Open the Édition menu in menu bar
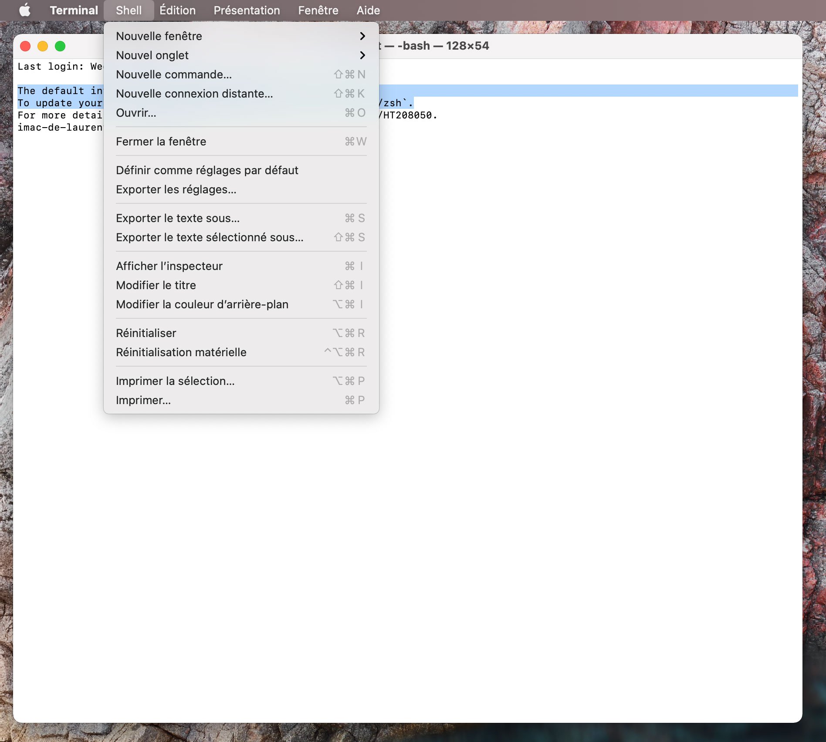Image resolution: width=826 pixels, height=742 pixels. 177,10
